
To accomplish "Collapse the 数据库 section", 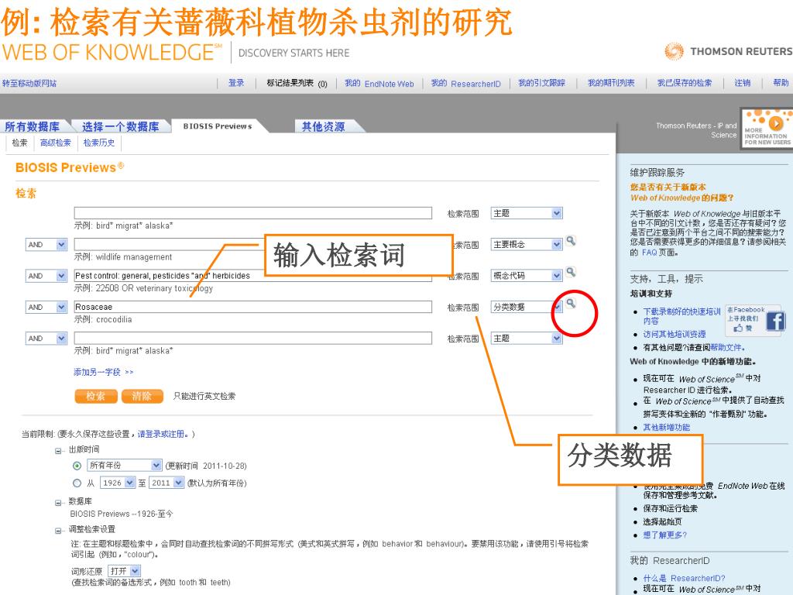I will coord(58,502).
